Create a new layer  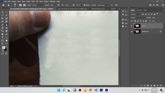[158, 86]
